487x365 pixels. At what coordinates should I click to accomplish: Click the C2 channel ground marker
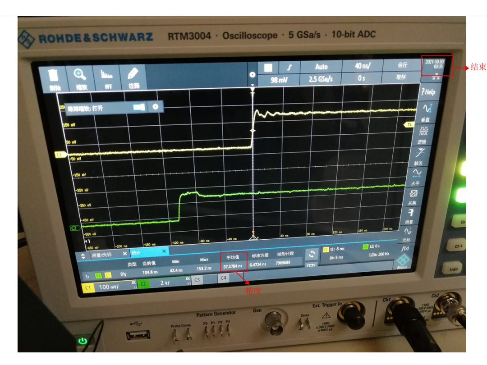point(75,228)
